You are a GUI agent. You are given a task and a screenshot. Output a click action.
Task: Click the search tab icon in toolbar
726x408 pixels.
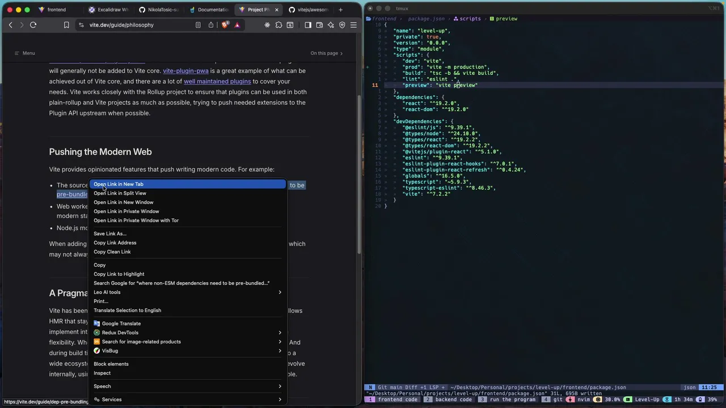click(x=290, y=25)
